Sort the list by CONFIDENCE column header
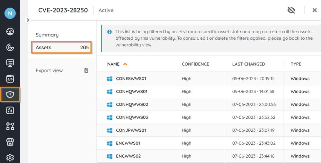This screenshot has height=163, width=321. pos(195,64)
